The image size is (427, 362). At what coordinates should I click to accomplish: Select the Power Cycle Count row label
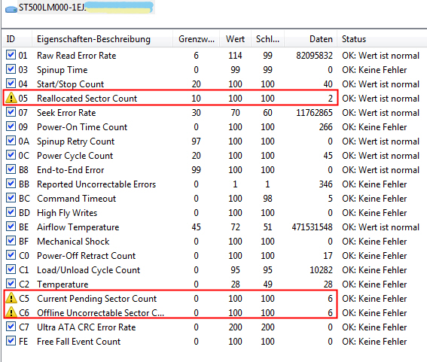click(75, 156)
